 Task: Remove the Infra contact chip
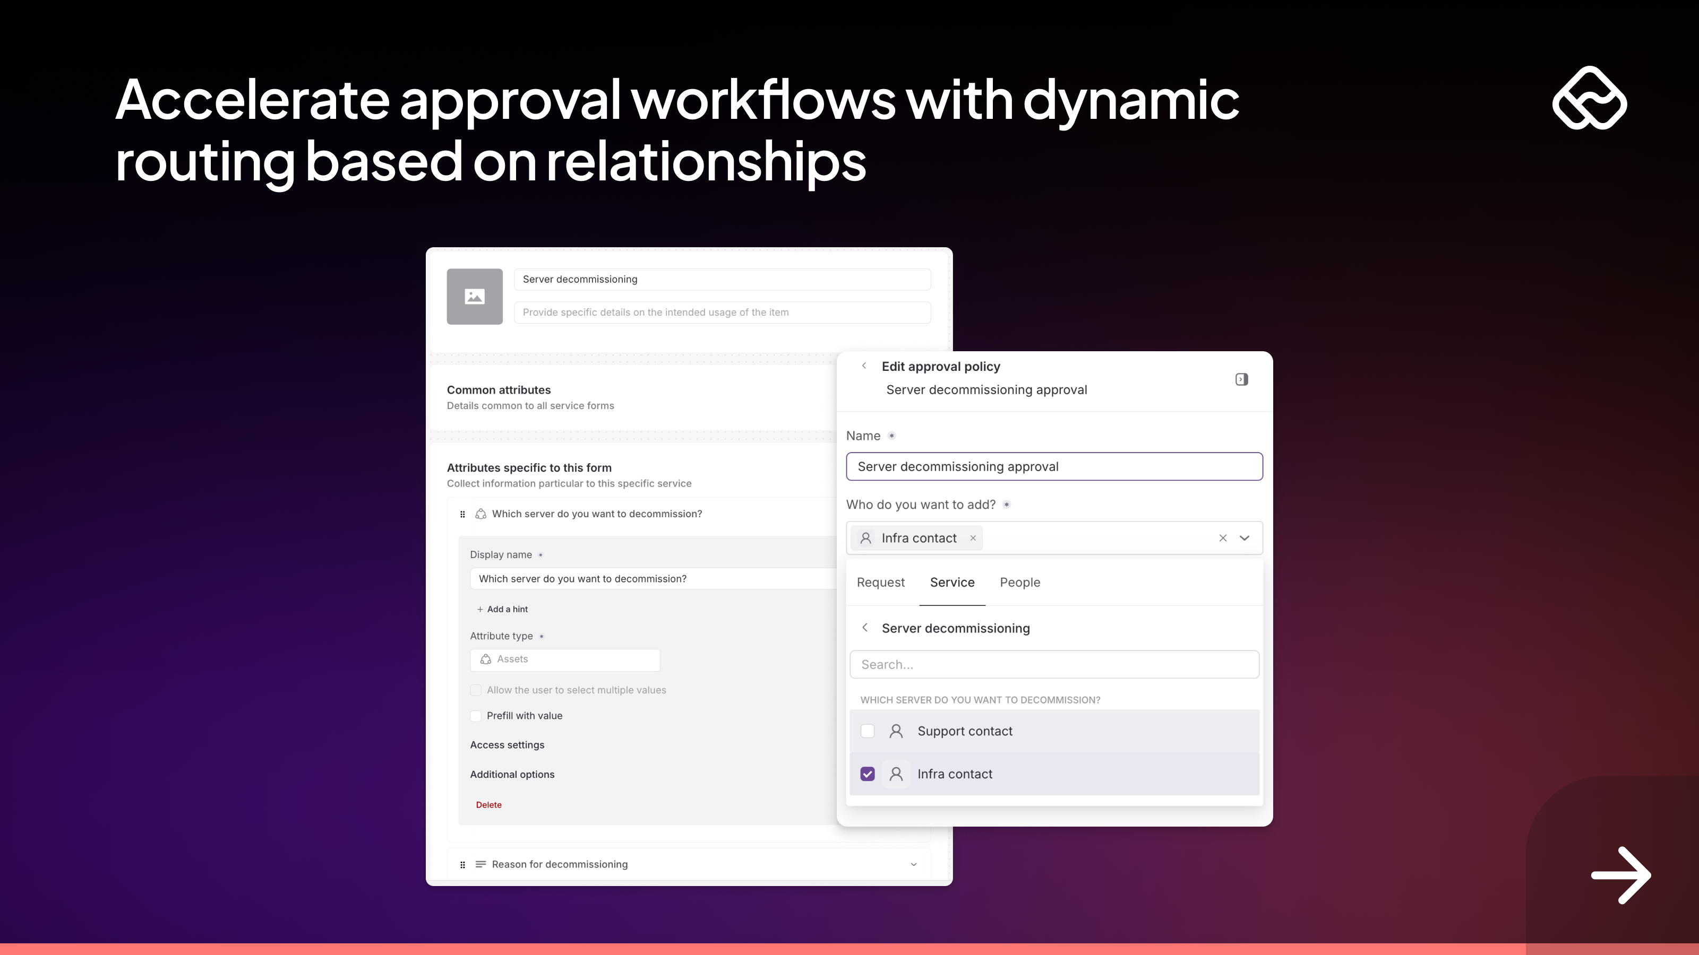pos(973,539)
